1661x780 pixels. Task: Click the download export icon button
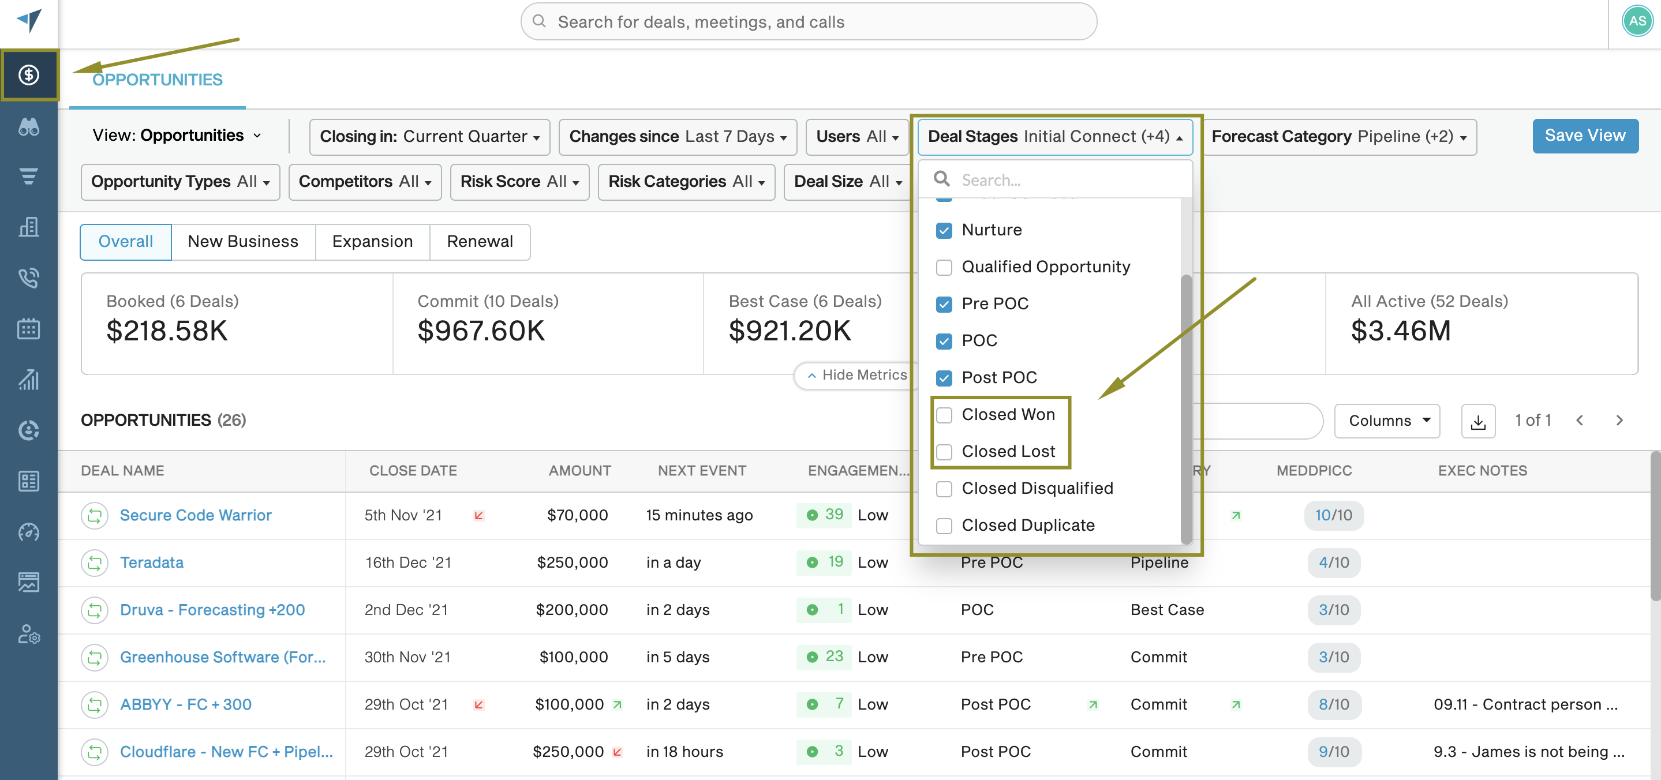1477,421
